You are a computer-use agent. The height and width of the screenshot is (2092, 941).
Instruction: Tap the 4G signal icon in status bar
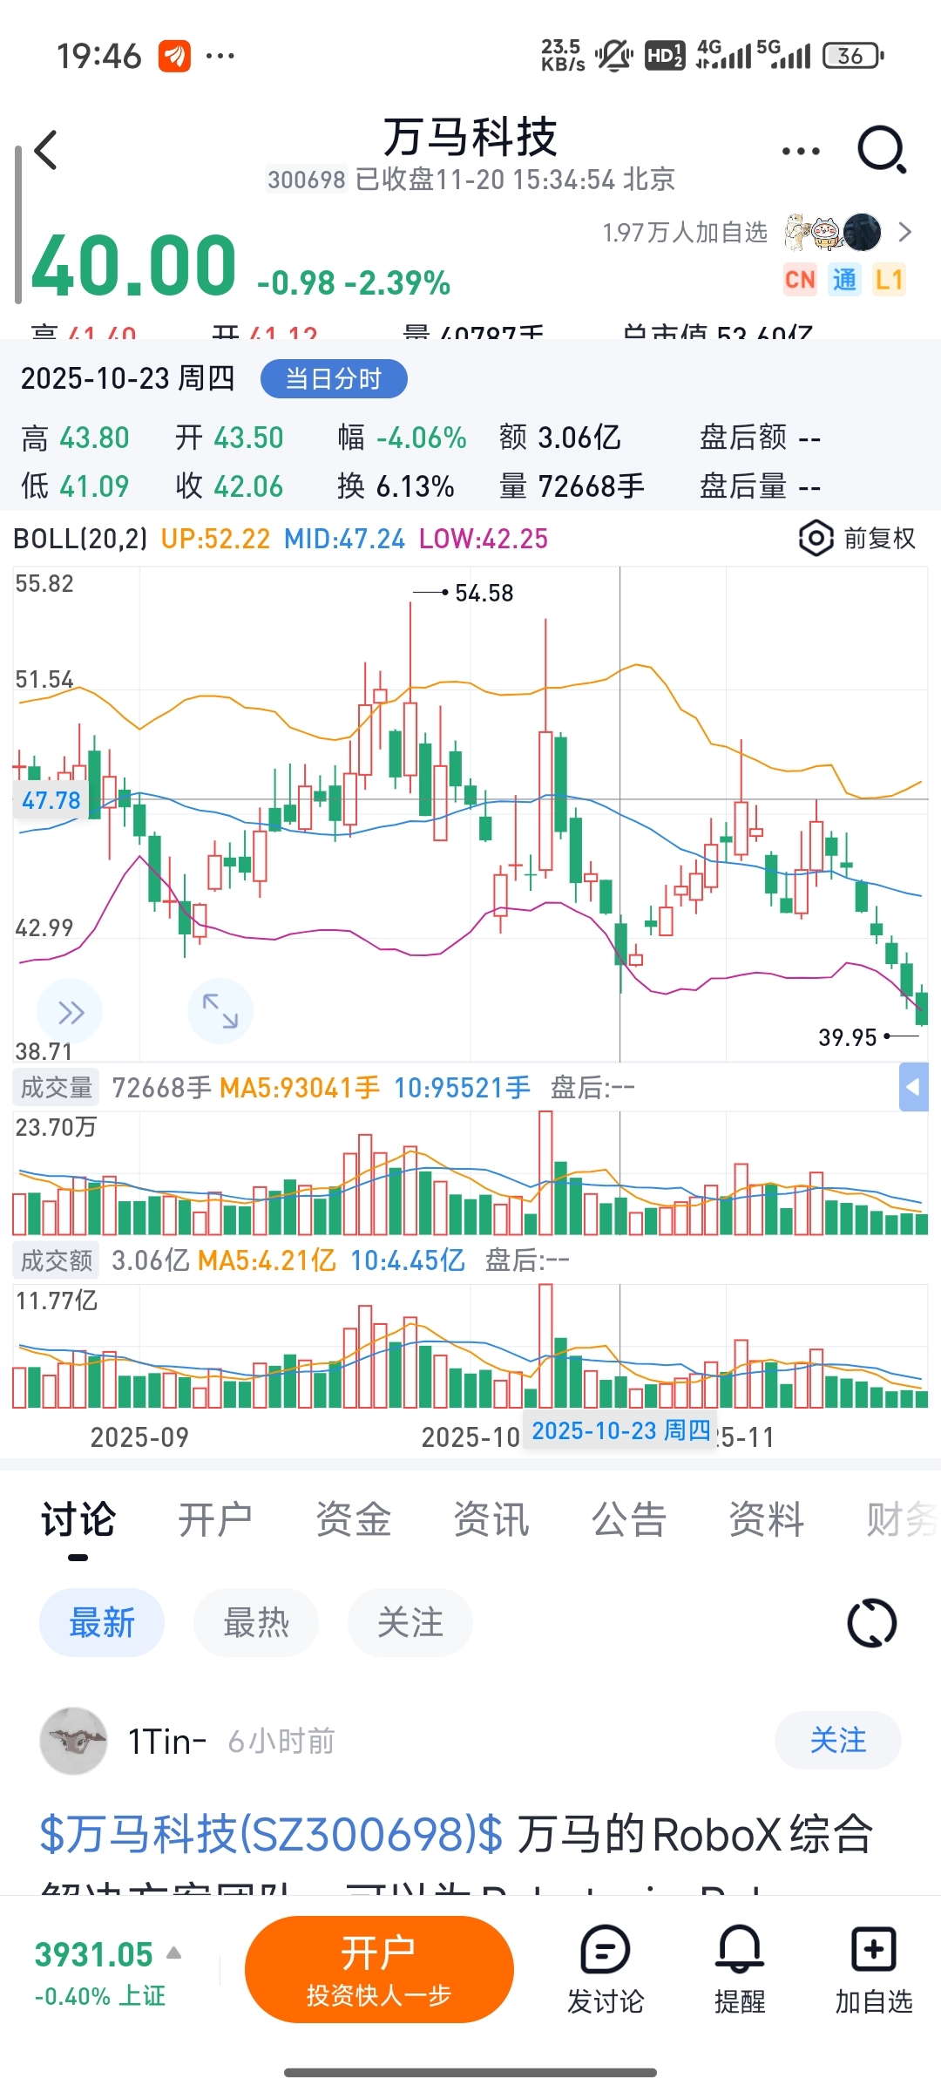coord(723,54)
